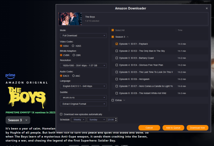This screenshot has height=146, width=214.
Task: Click '1 h 1 min' duration of Episode 2
Action: click(x=182, y=51)
